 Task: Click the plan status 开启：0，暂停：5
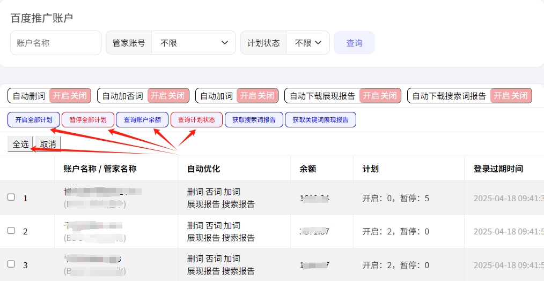point(396,198)
